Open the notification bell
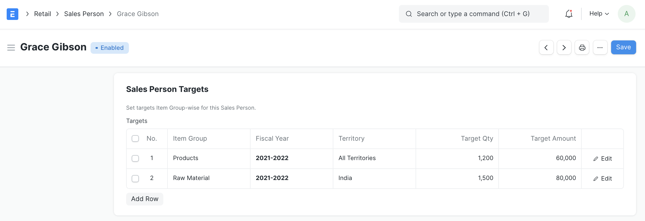The image size is (645, 221). tap(568, 14)
